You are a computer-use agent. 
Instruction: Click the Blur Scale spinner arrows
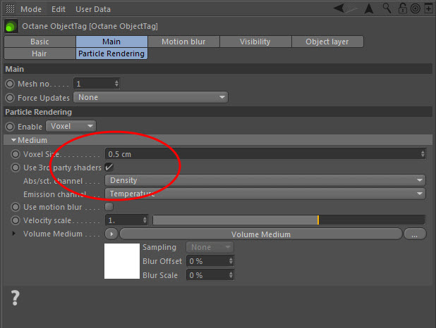point(231,275)
